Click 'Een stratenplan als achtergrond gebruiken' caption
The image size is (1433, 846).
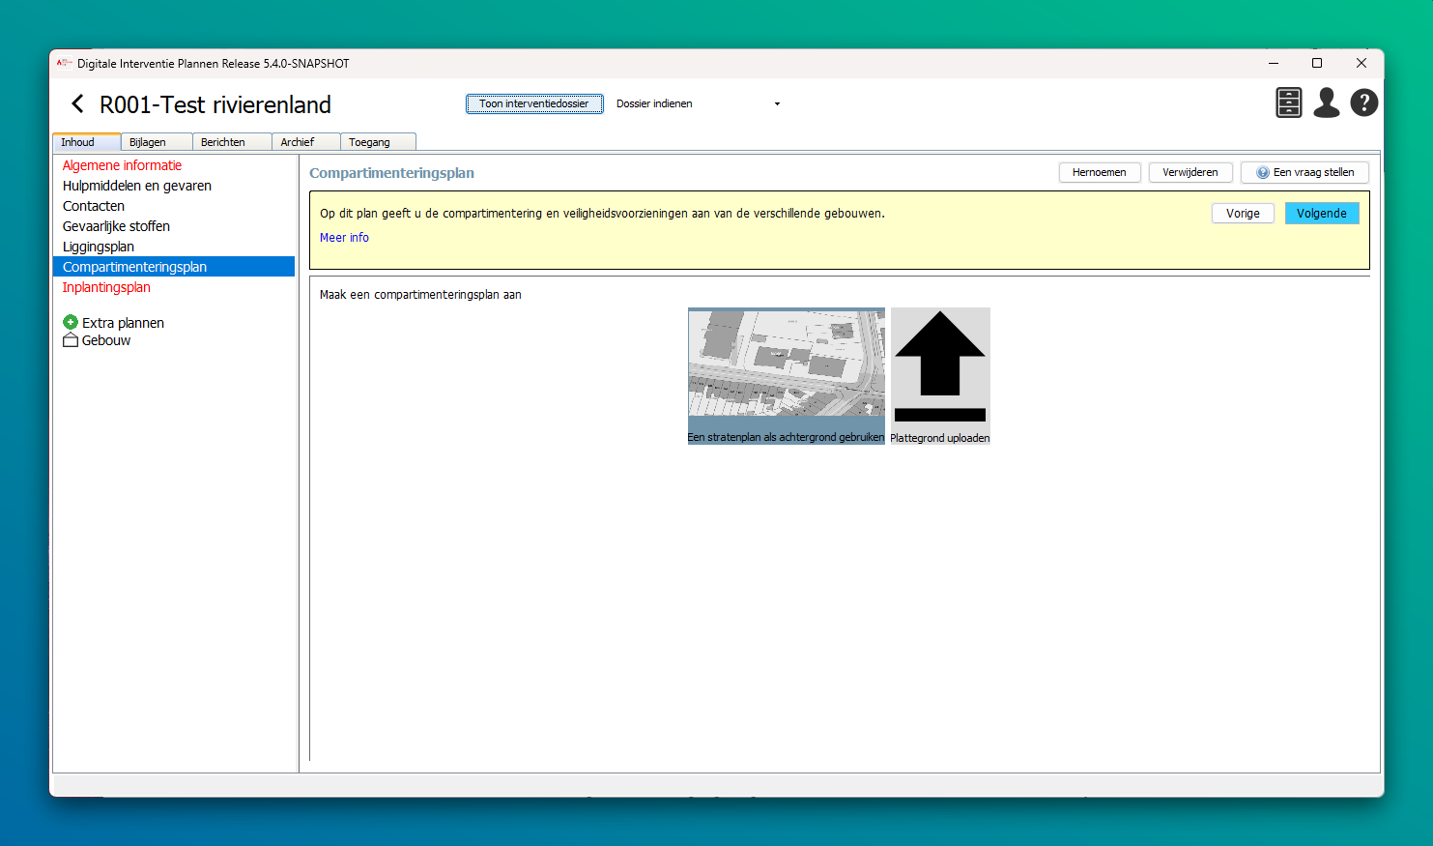786,438
